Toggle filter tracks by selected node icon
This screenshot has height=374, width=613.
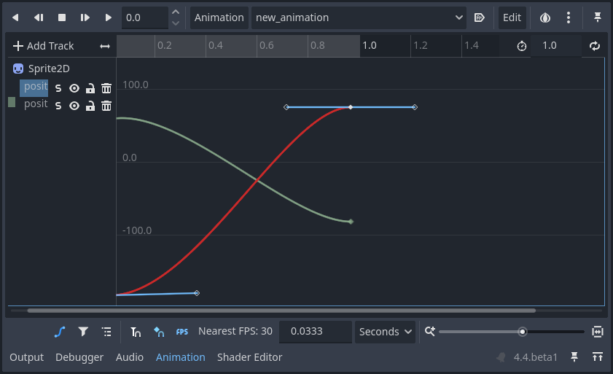[83, 332]
